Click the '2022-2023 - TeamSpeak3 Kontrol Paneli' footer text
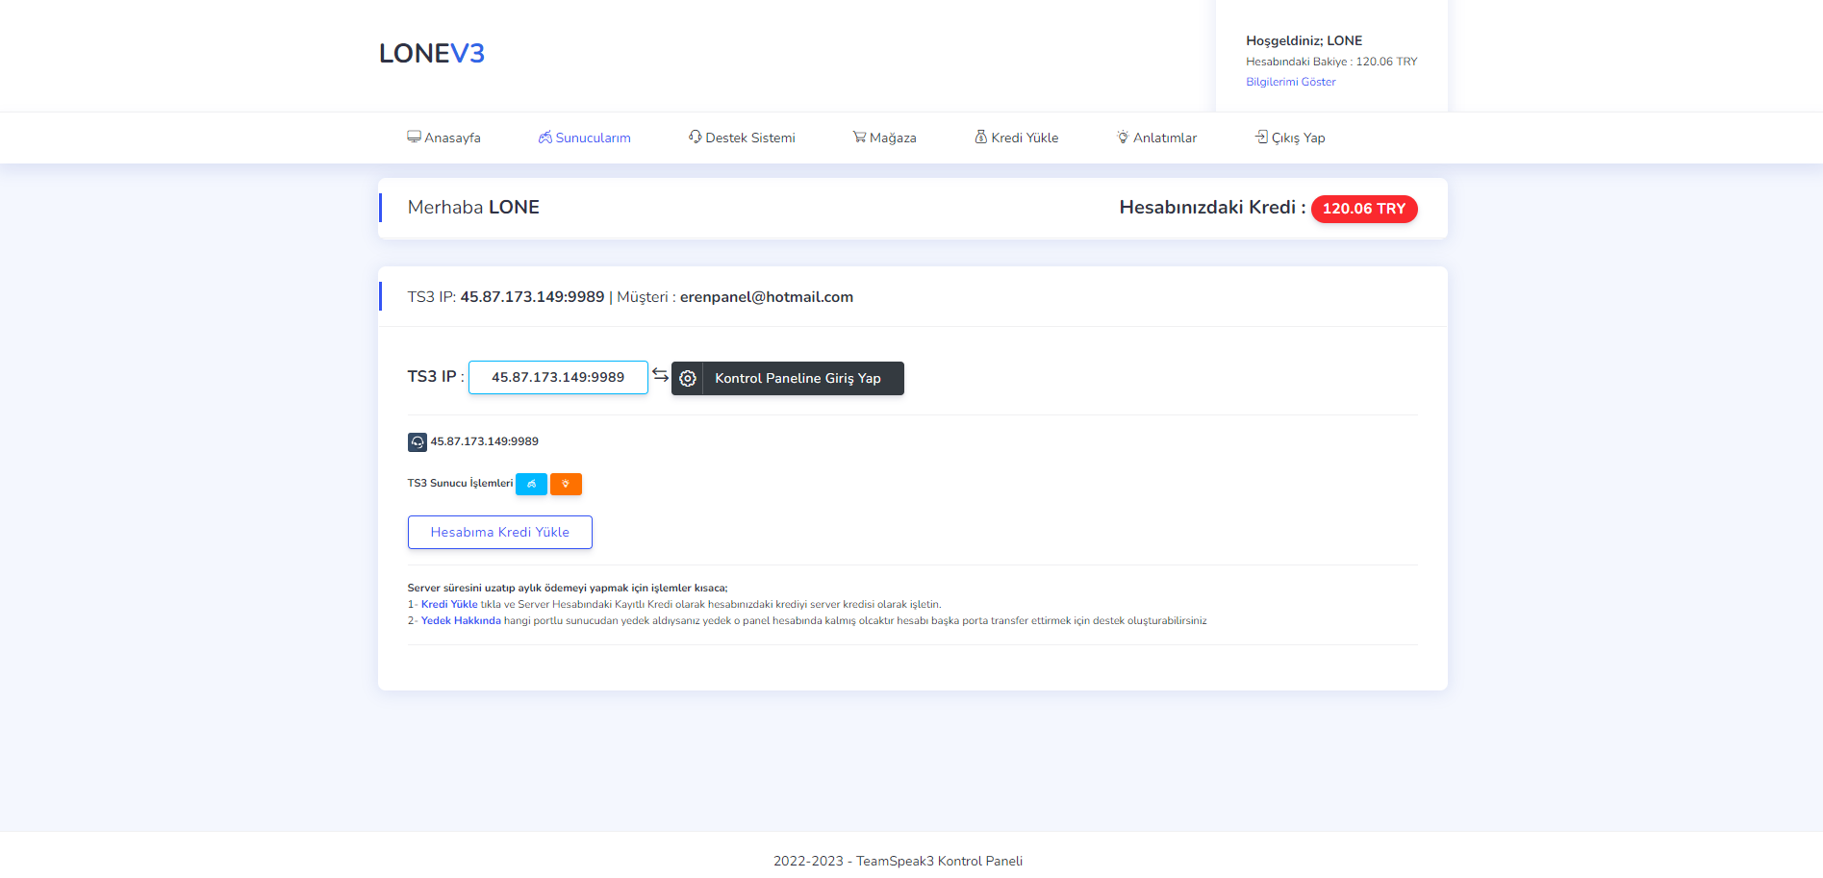Image resolution: width=1823 pixels, height=878 pixels. [x=898, y=862]
